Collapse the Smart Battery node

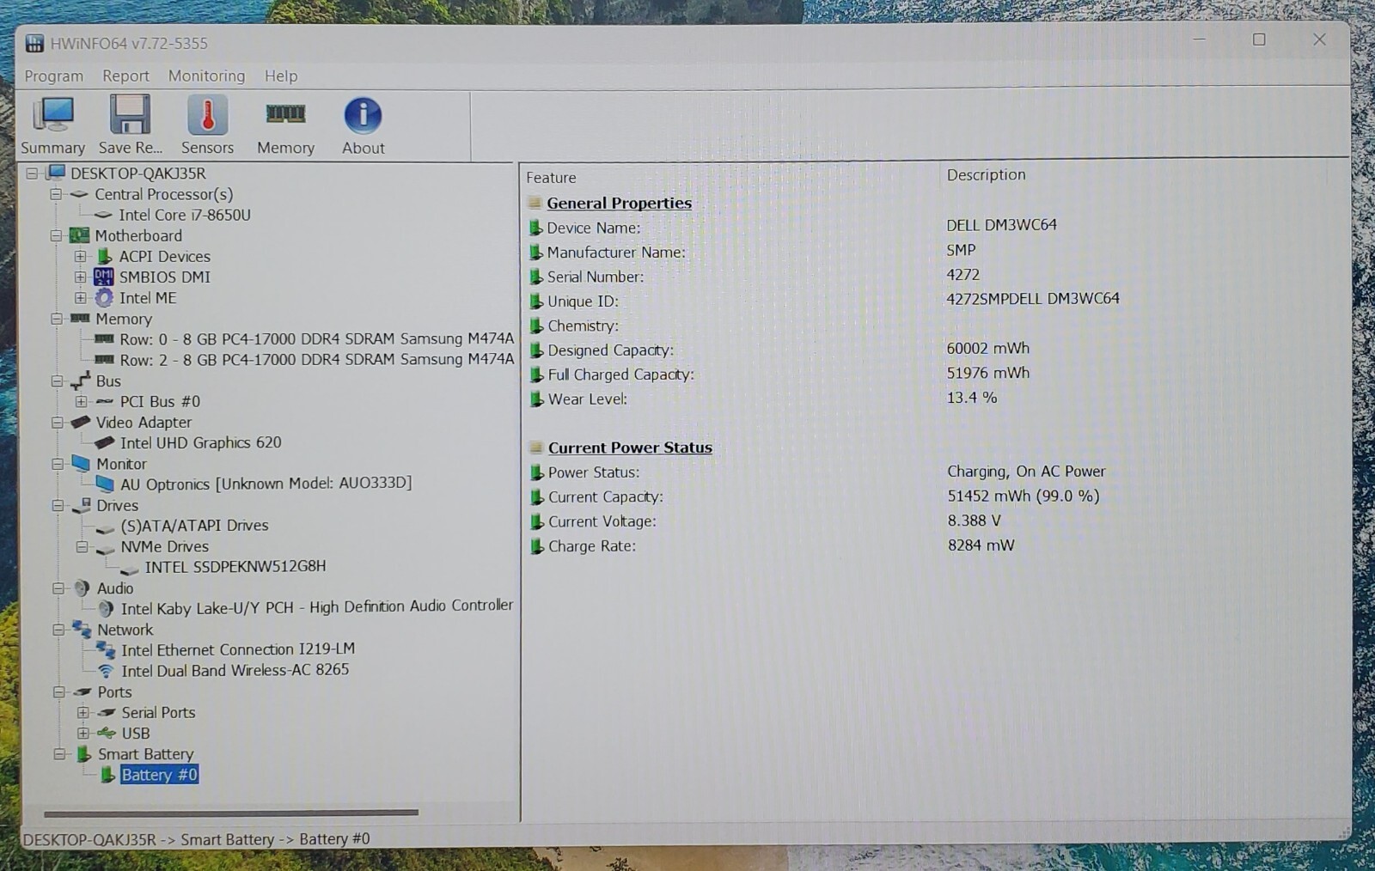pos(59,754)
